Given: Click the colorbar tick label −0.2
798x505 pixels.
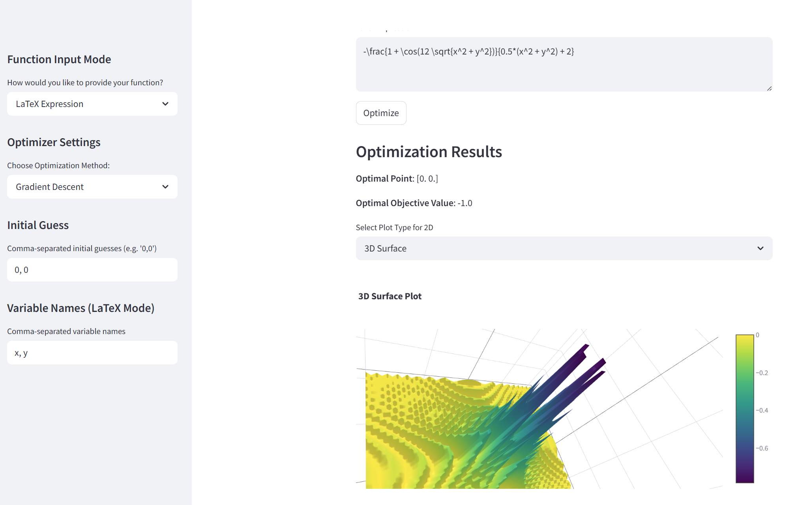Looking at the screenshot, I should (x=762, y=373).
